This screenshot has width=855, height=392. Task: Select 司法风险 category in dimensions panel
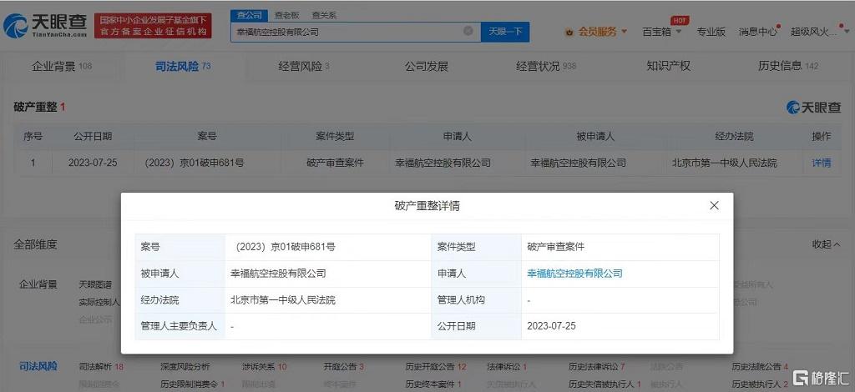click(x=38, y=366)
